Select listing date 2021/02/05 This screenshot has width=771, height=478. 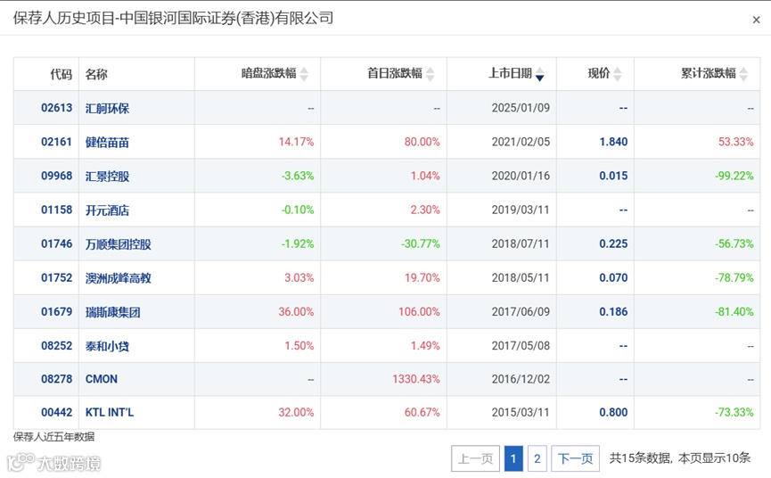pos(521,142)
